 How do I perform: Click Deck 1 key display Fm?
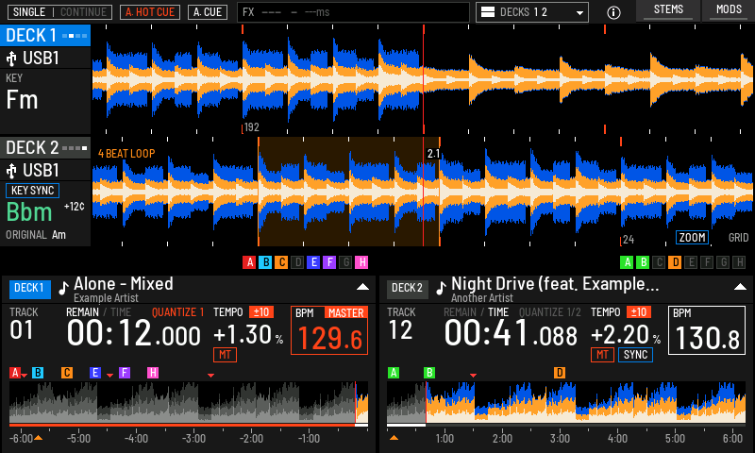tap(22, 100)
